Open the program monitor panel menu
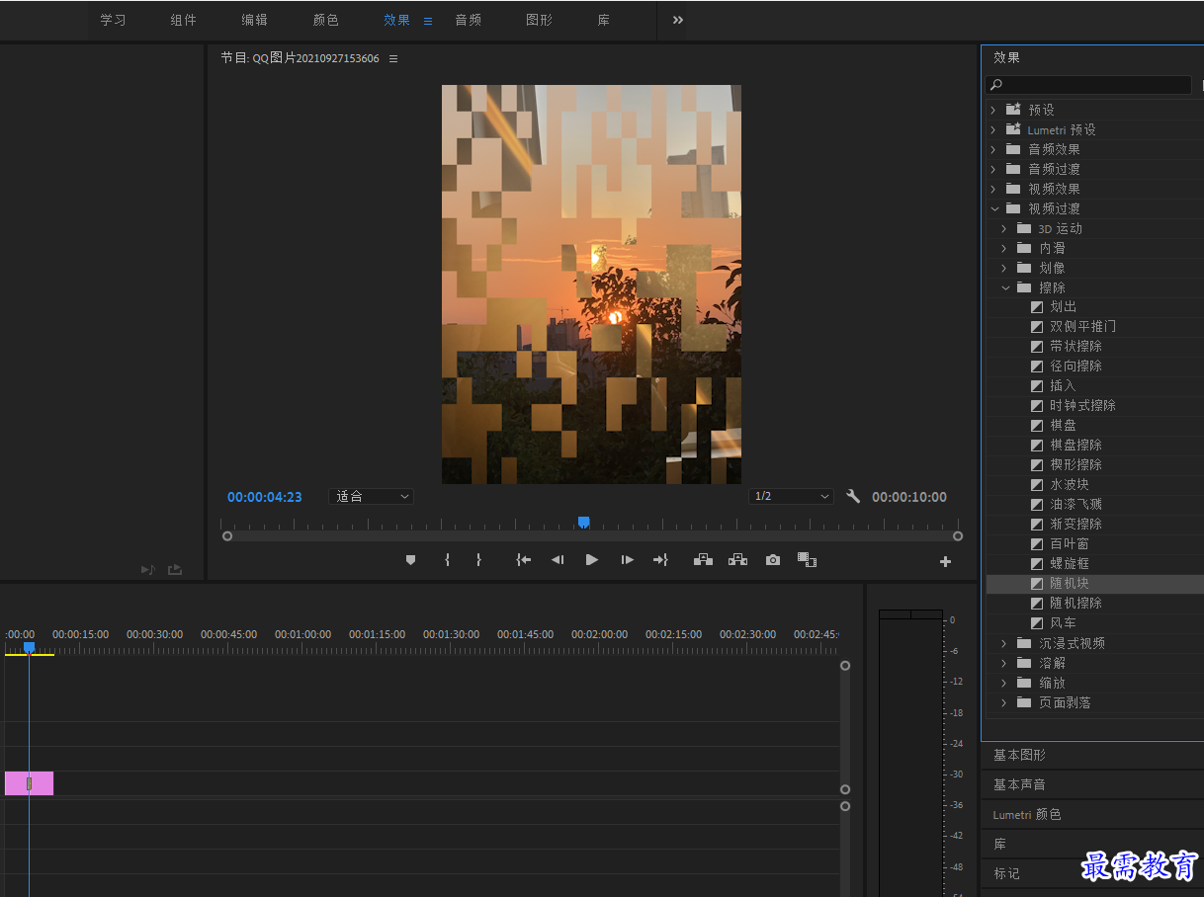 pos(393,58)
